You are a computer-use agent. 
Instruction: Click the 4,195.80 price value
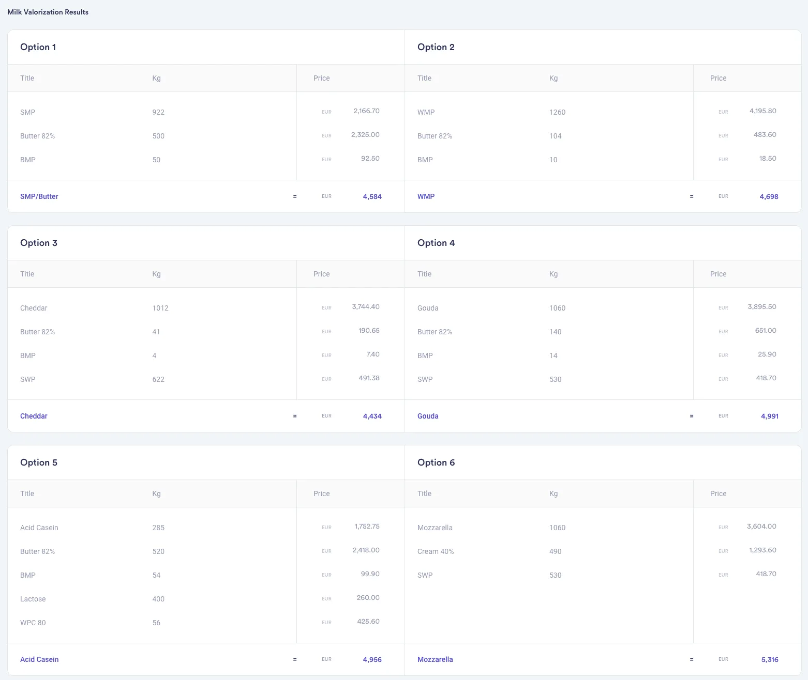pos(763,111)
